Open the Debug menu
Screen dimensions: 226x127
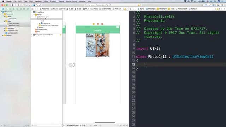61,1
